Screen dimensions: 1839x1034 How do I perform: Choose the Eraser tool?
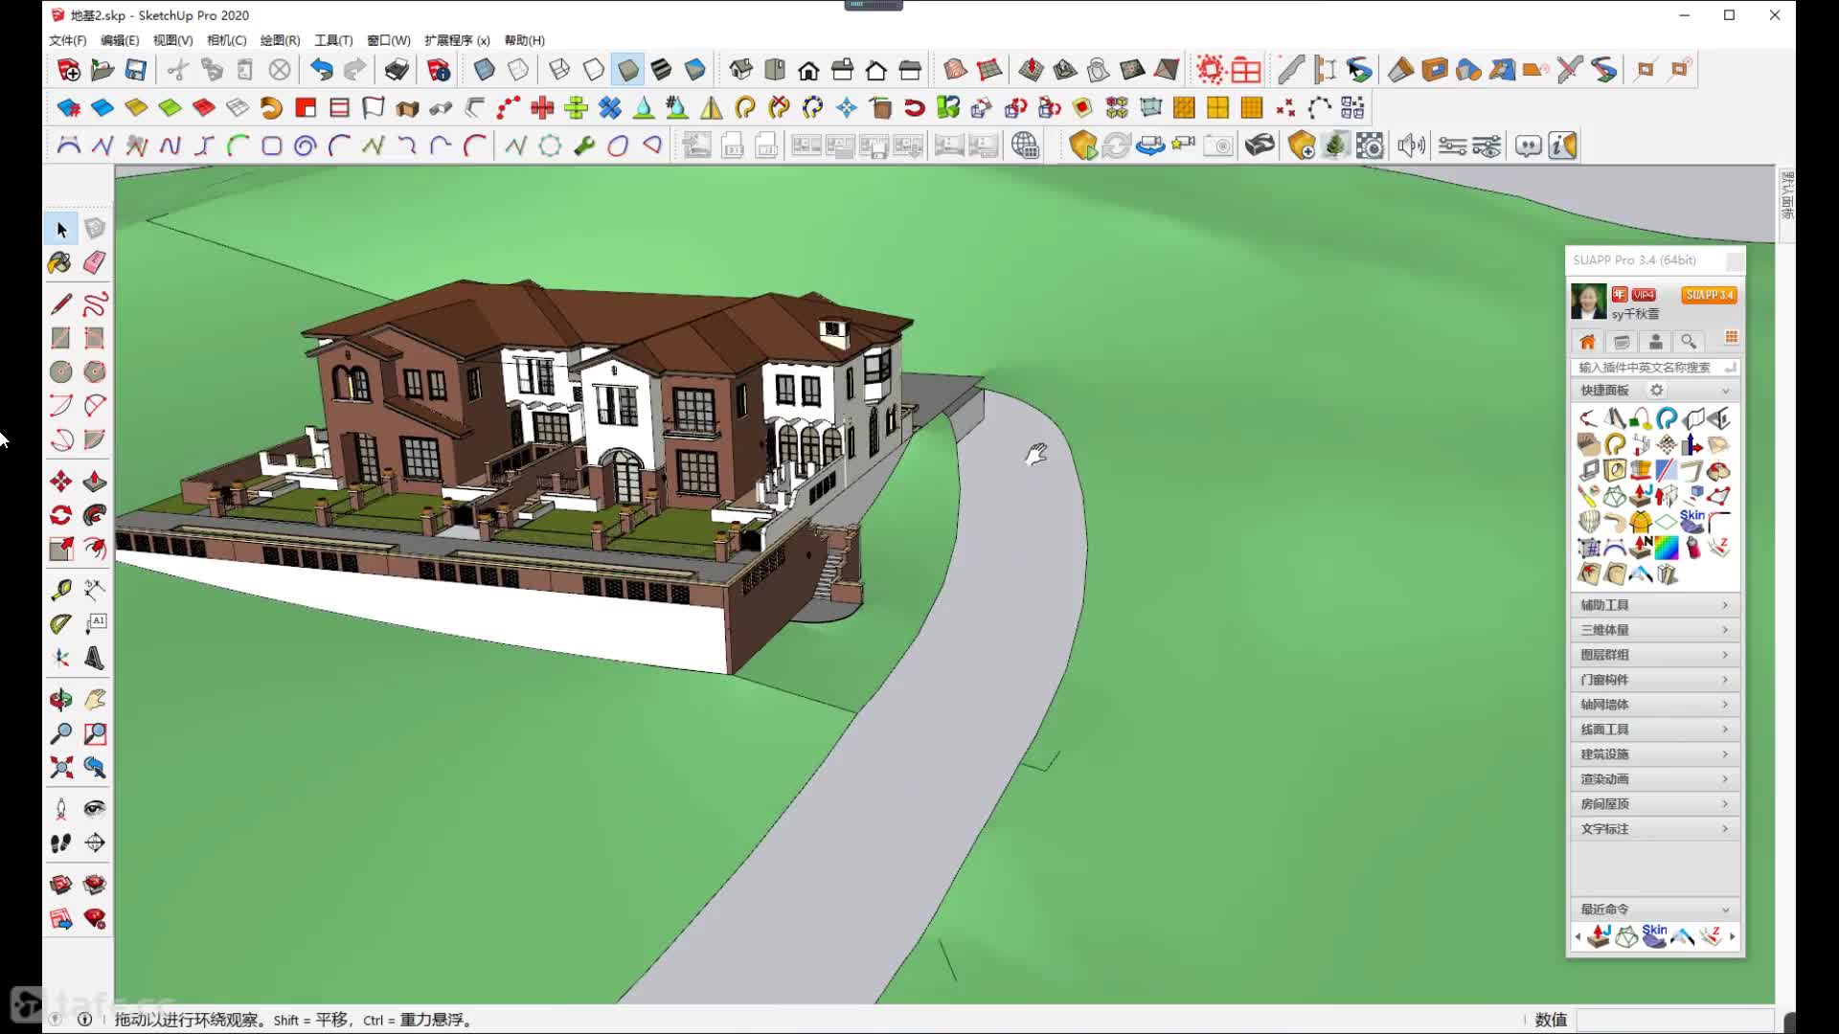click(x=94, y=262)
